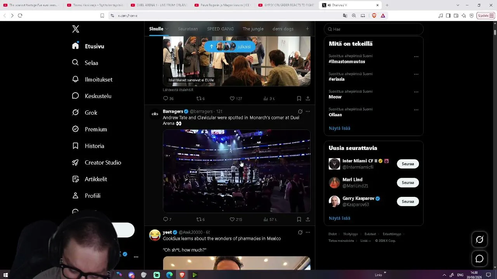Open the Barragers arena video thumbnail
Viewport: 497px width, 279px height.
pos(236,171)
